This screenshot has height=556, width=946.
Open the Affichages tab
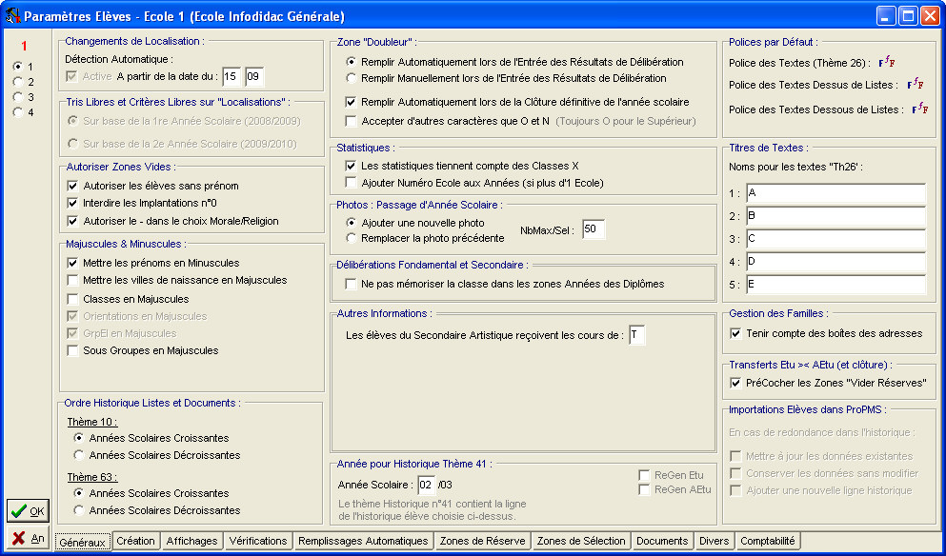pos(191,541)
